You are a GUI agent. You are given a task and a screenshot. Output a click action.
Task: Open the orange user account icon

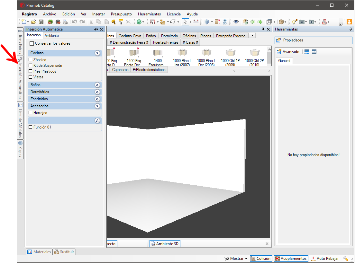[x=349, y=22]
